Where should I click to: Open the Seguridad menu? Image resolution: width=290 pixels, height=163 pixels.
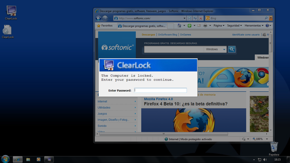coord(234,25)
